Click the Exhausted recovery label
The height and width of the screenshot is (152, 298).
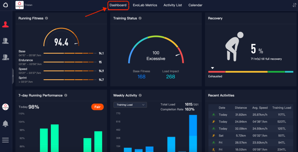215,76
